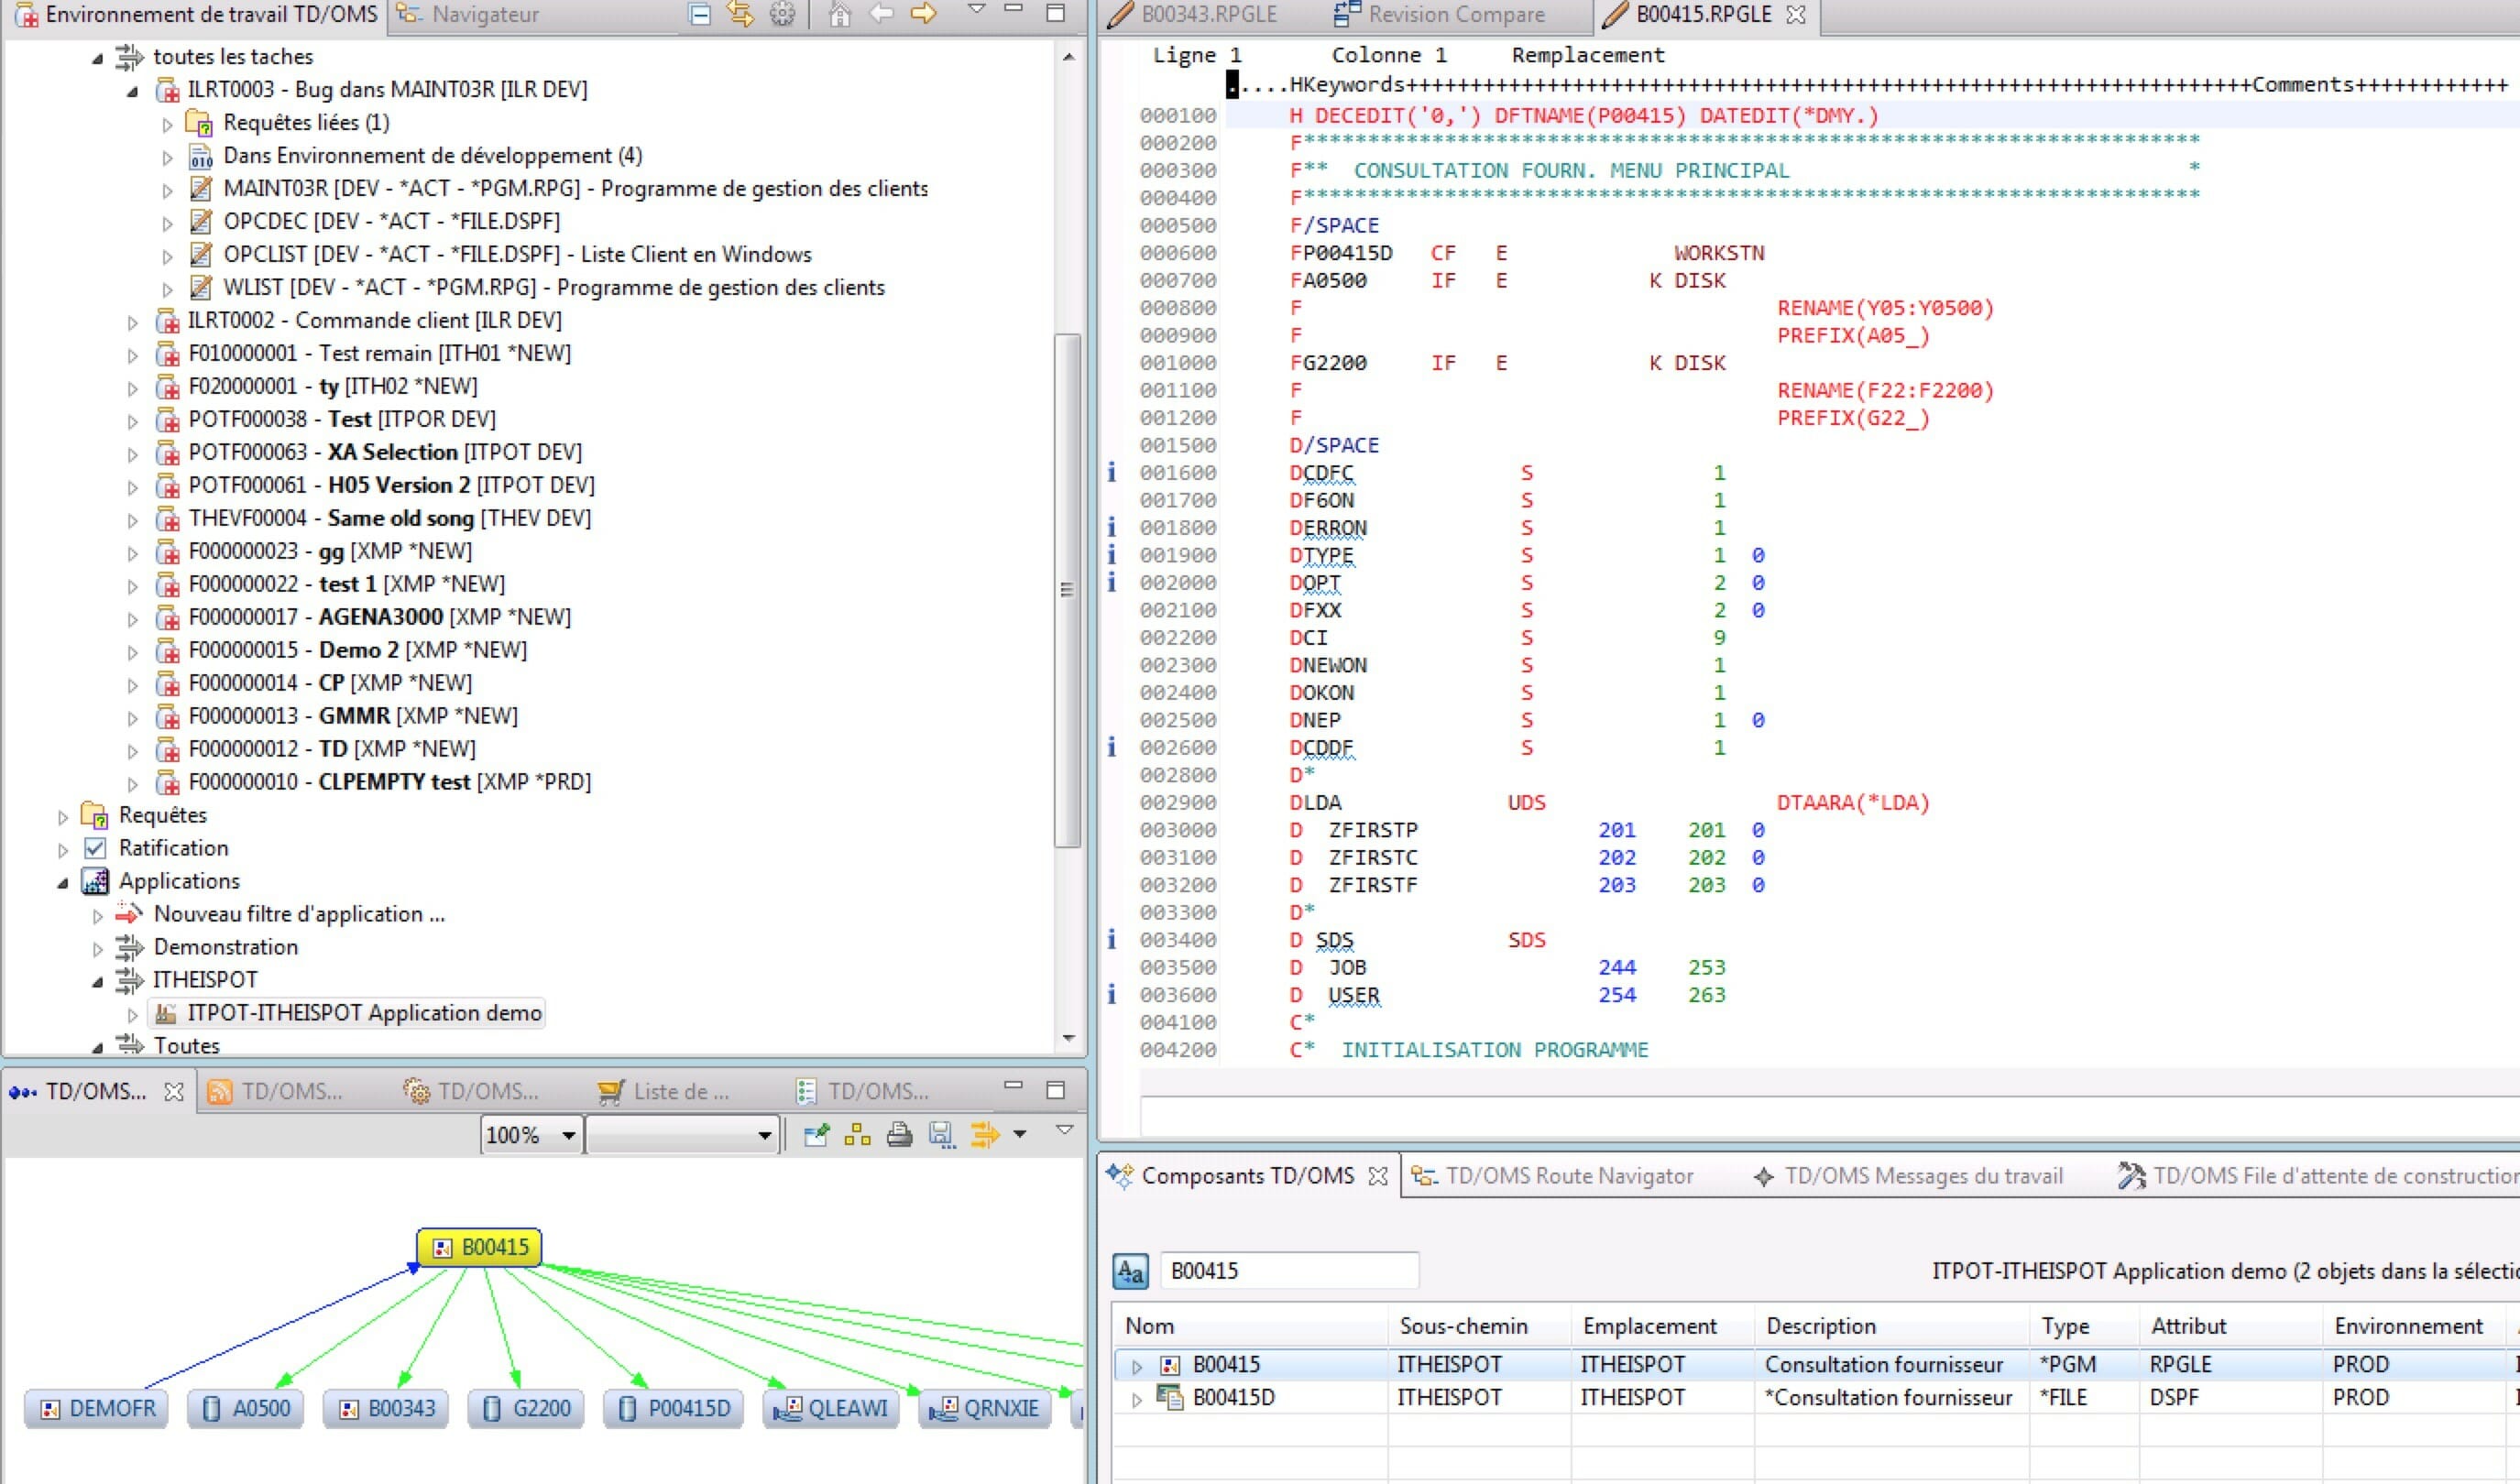Open the RSS feed TD/OMS tab
This screenshot has height=1484, width=2520.
[276, 1091]
